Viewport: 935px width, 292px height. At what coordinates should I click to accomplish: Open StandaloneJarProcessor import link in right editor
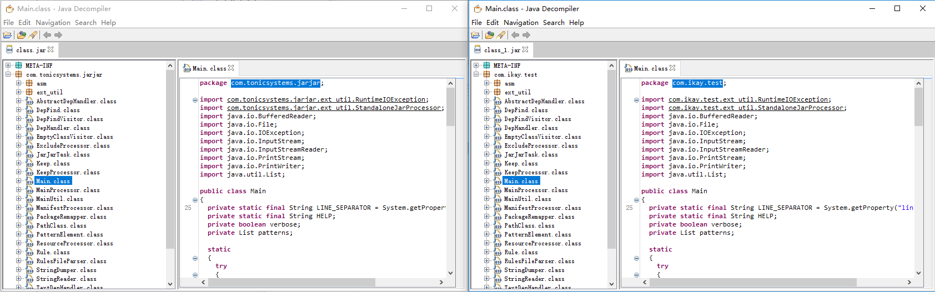click(756, 108)
